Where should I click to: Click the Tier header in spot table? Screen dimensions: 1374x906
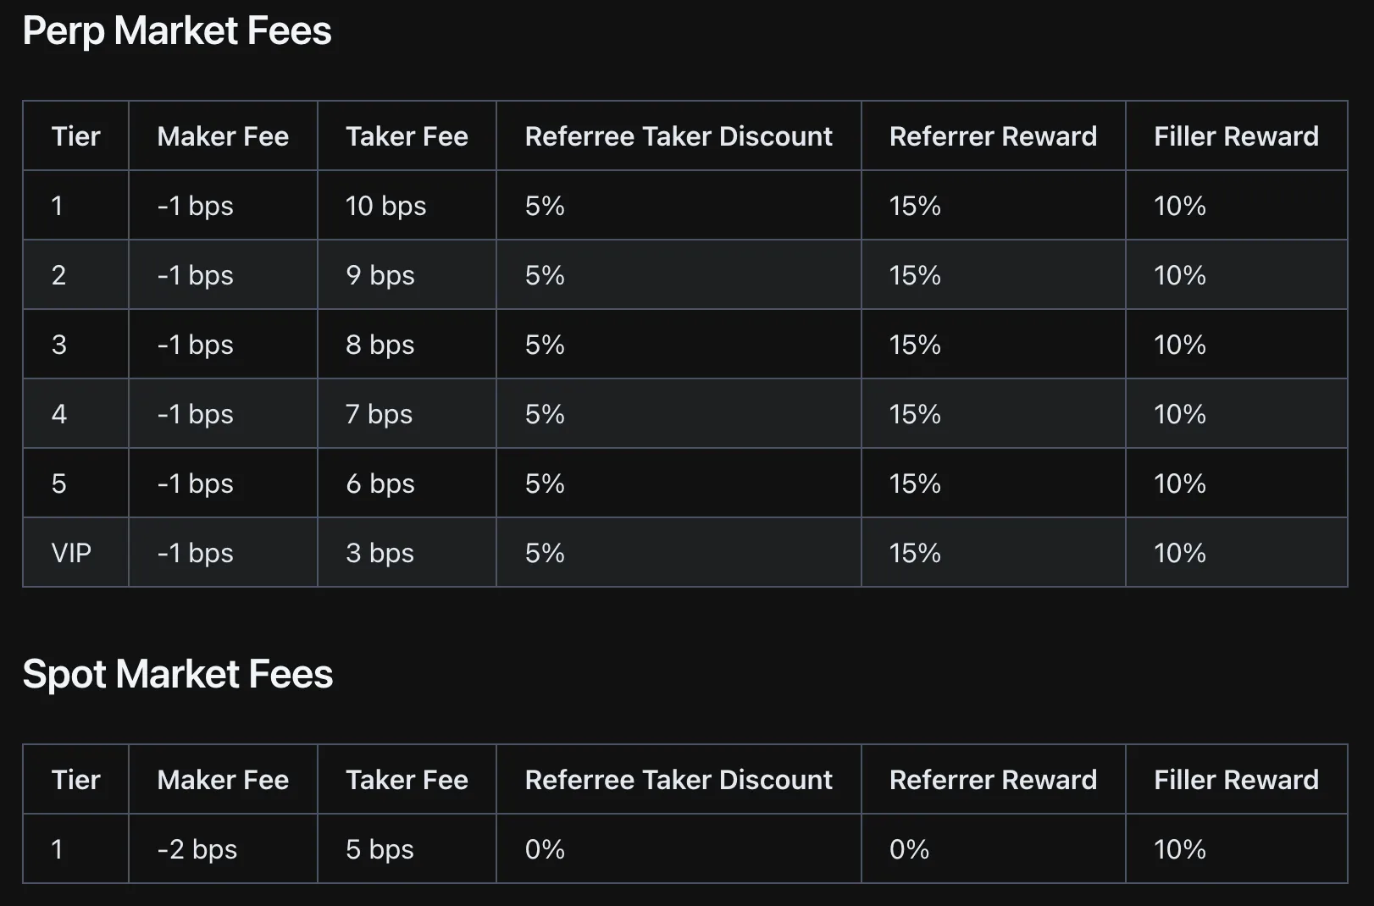pyautogui.click(x=75, y=780)
